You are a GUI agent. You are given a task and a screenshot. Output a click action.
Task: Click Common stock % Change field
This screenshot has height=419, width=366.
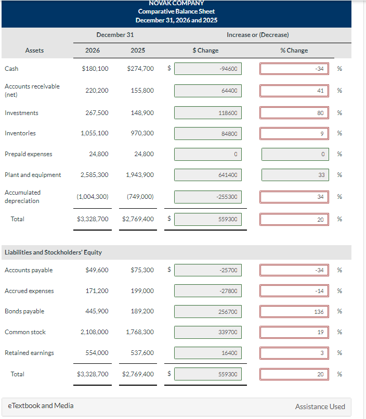(294, 332)
